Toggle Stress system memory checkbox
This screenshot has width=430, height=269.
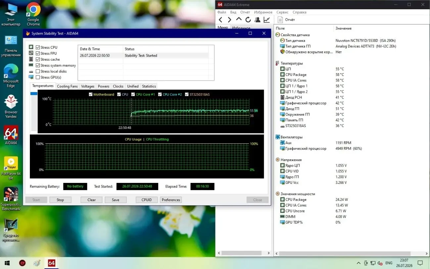(38, 65)
